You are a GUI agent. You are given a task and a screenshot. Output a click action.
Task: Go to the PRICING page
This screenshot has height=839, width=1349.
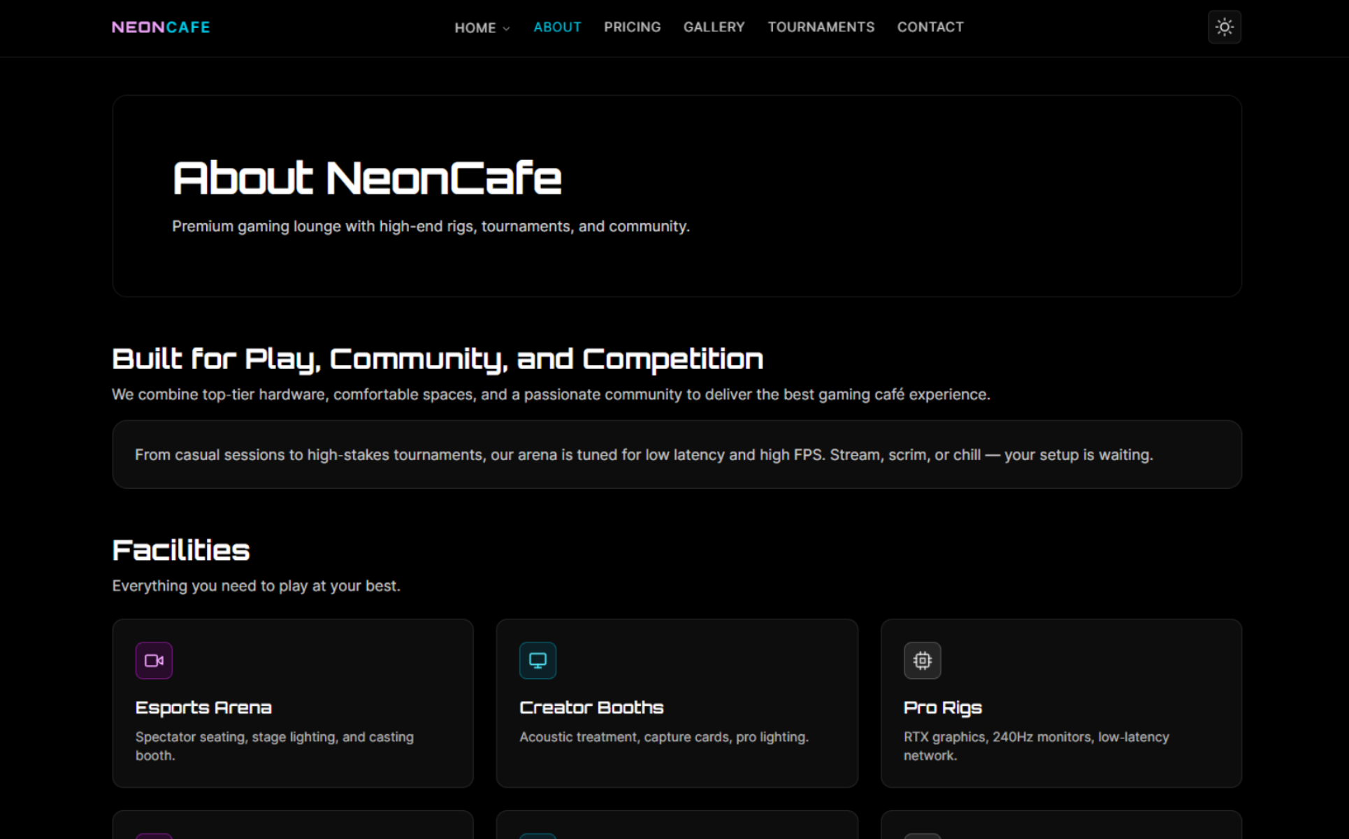click(x=632, y=27)
